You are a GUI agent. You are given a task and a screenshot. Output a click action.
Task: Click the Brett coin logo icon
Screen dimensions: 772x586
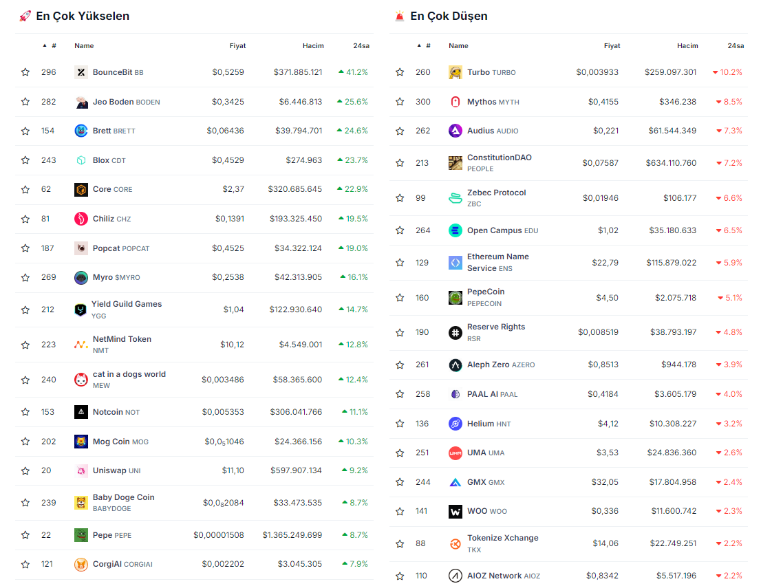tap(81, 131)
